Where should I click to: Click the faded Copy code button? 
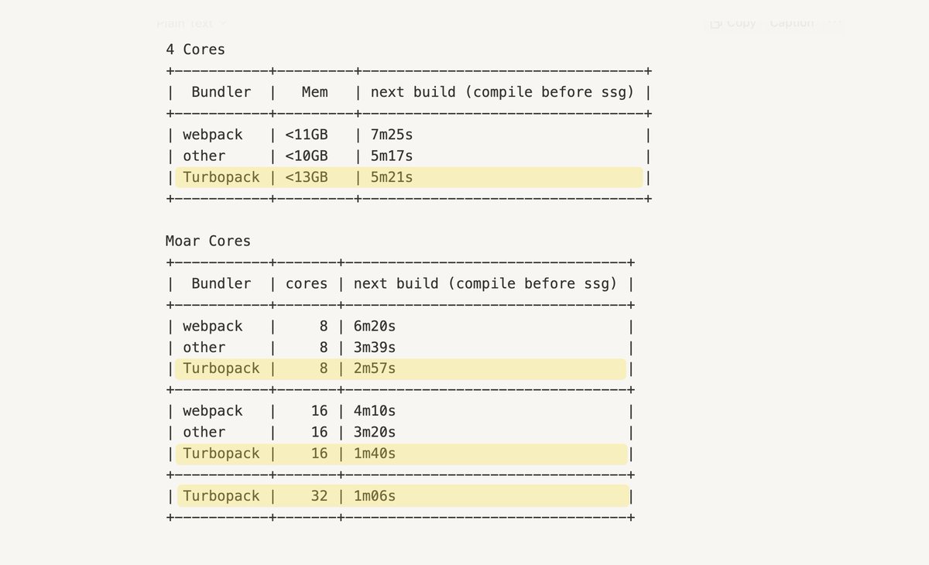(733, 23)
